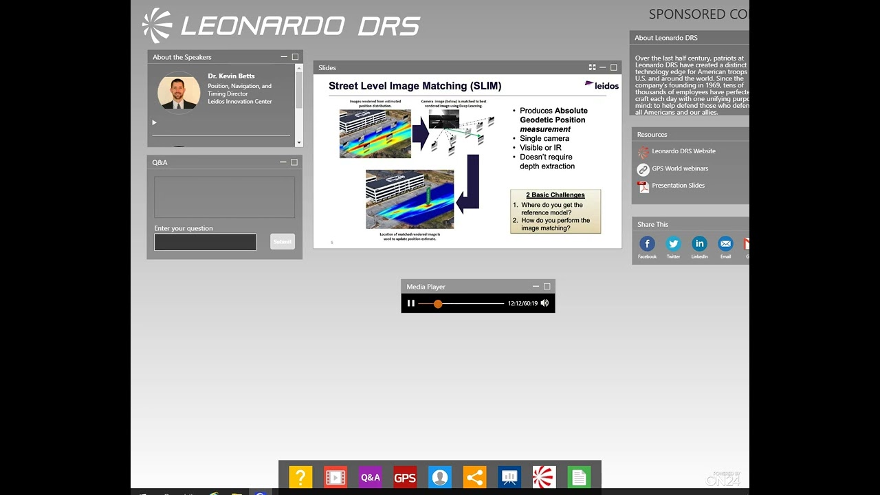Click the Leonardo DRS header logo
880x495 pixels.
pyautogui.click(x=281, y=25)
